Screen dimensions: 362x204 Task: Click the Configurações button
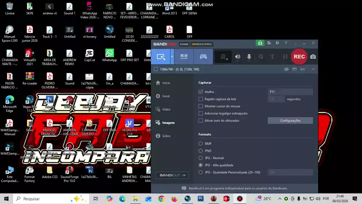290,121
